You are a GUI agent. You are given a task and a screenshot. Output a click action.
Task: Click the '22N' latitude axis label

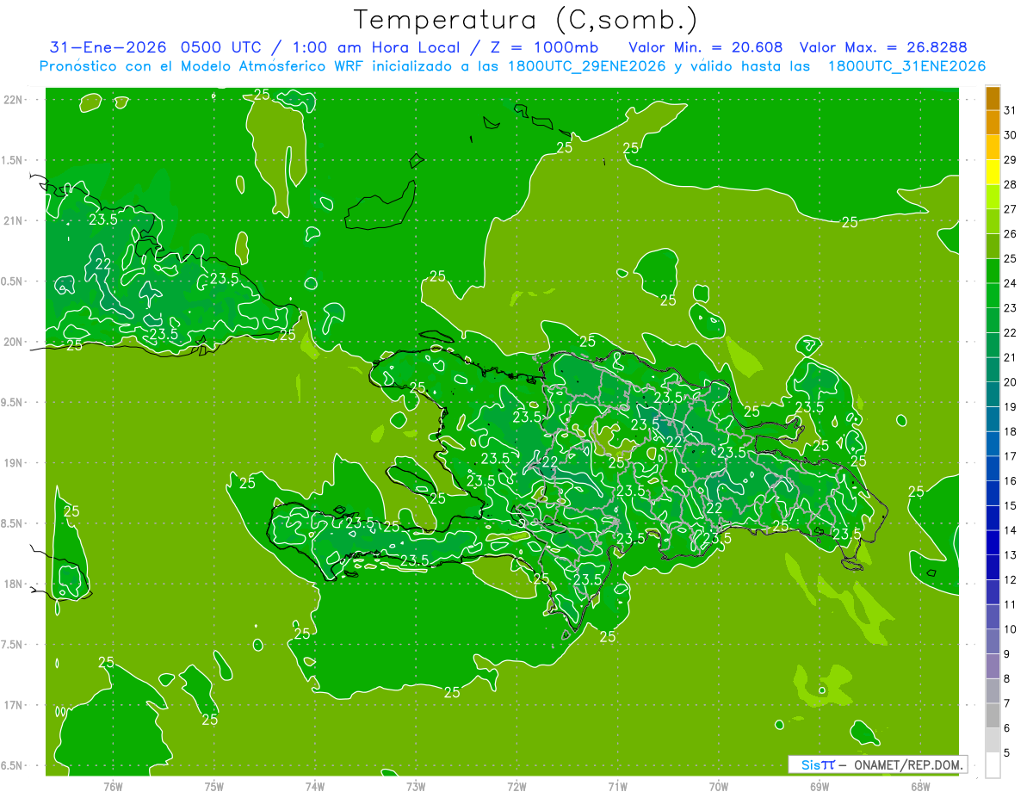coord(13,100)
